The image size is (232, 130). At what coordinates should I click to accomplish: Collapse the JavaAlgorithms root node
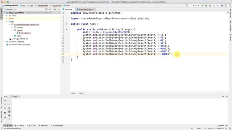[x=4, y=13]
